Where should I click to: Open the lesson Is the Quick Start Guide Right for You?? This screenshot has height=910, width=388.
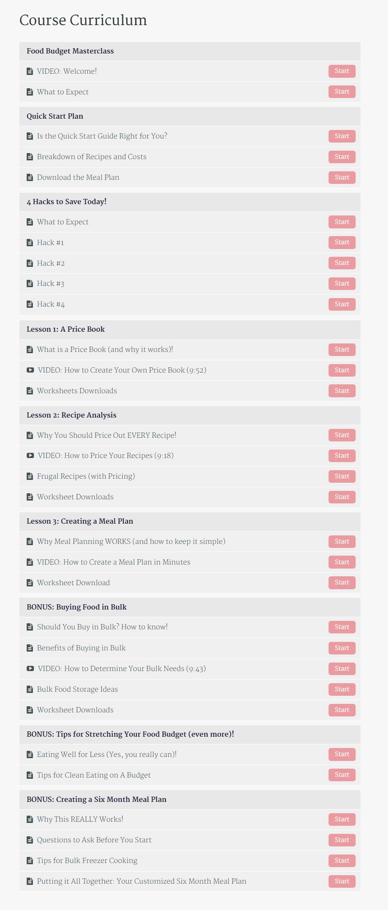click(x=102, y=136)
